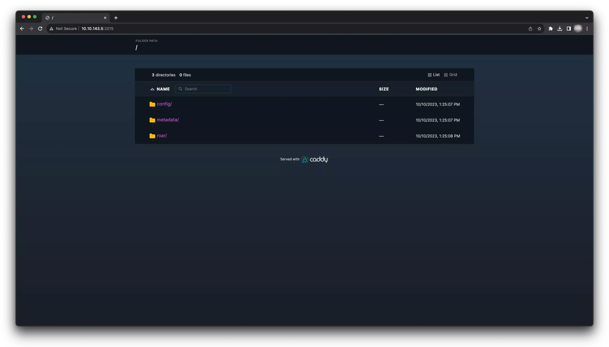This screenshot has height=347, width=609.
Task: Click the size dash in the config row
Action: 381,105
